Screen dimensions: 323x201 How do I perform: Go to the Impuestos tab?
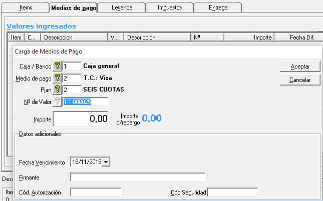click(x=170, y=7)
